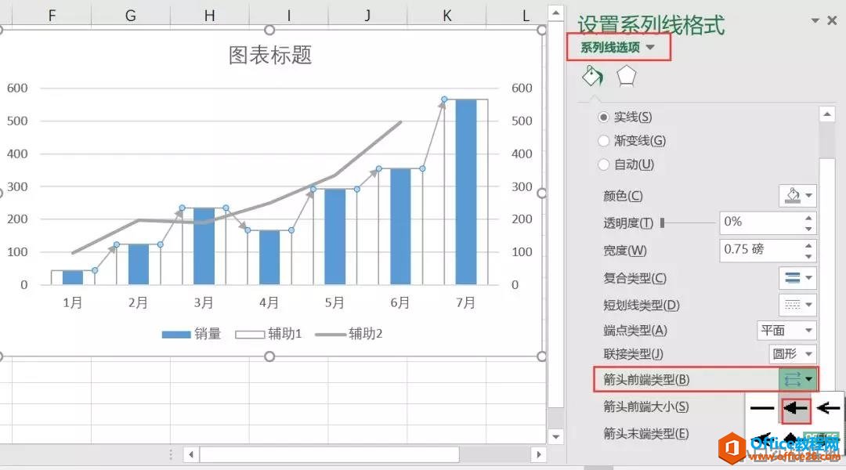Close the 设置系列线格式 pane
Image resolution: width=846 pixels, height=470 pixels.
(x=833, y=20)
